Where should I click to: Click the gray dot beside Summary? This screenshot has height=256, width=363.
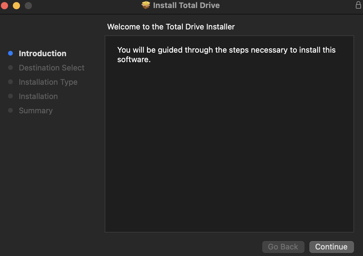11,110
